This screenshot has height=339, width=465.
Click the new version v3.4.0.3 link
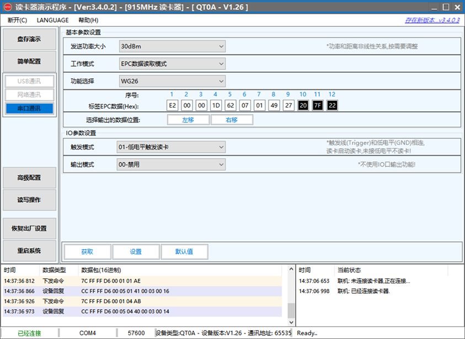432,20
